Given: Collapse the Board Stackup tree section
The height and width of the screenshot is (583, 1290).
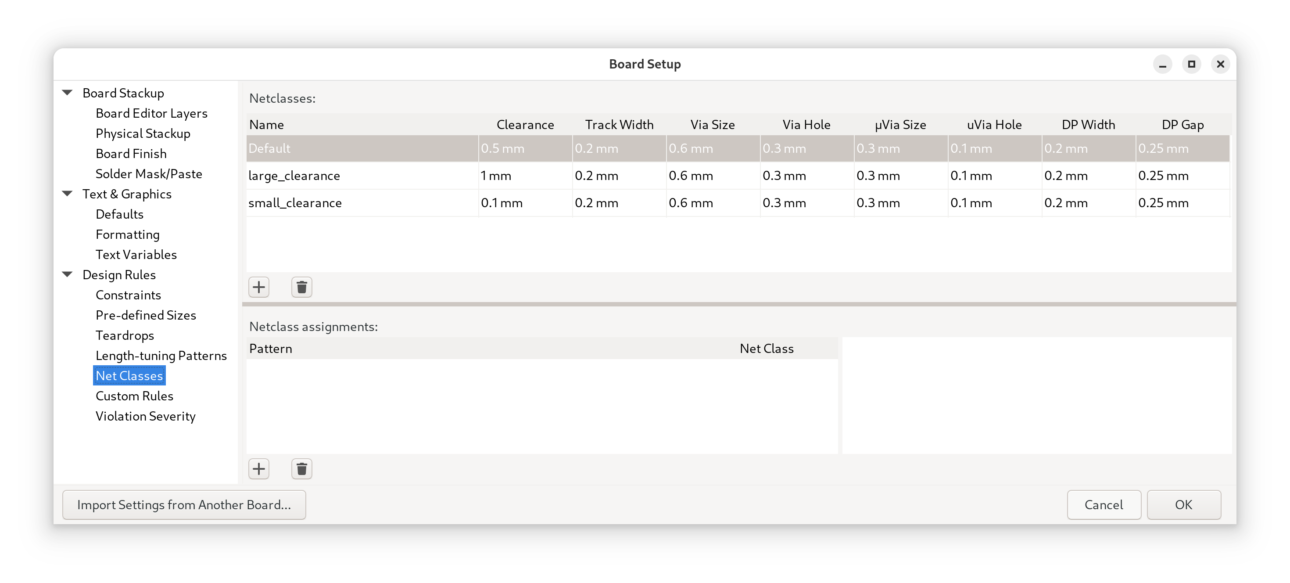Looking at the screenshot, I should pyautogui.click(x=67, y=93).
